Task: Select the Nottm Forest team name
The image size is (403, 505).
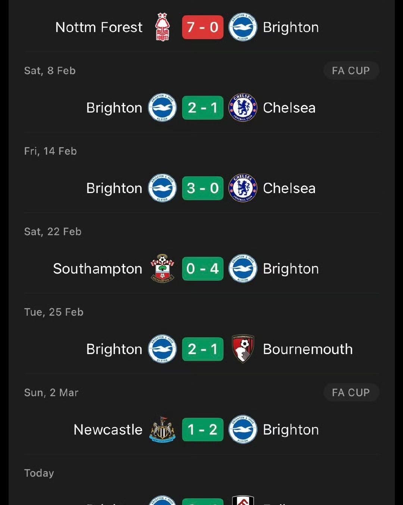Action: coord(99,27)
